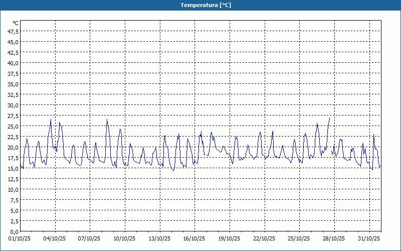401x251 pixels.
Task: Pick the 10/10/25 date label
Action: pyautogui.click(x=125, y=238)
